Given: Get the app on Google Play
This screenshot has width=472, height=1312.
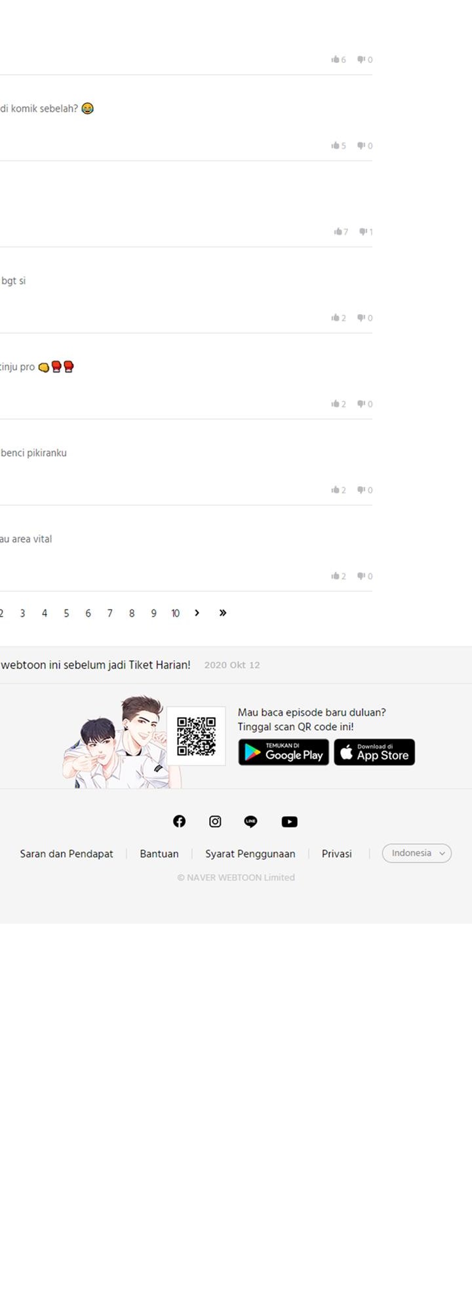Looking at the screenshot, I should tap(284, 752).
